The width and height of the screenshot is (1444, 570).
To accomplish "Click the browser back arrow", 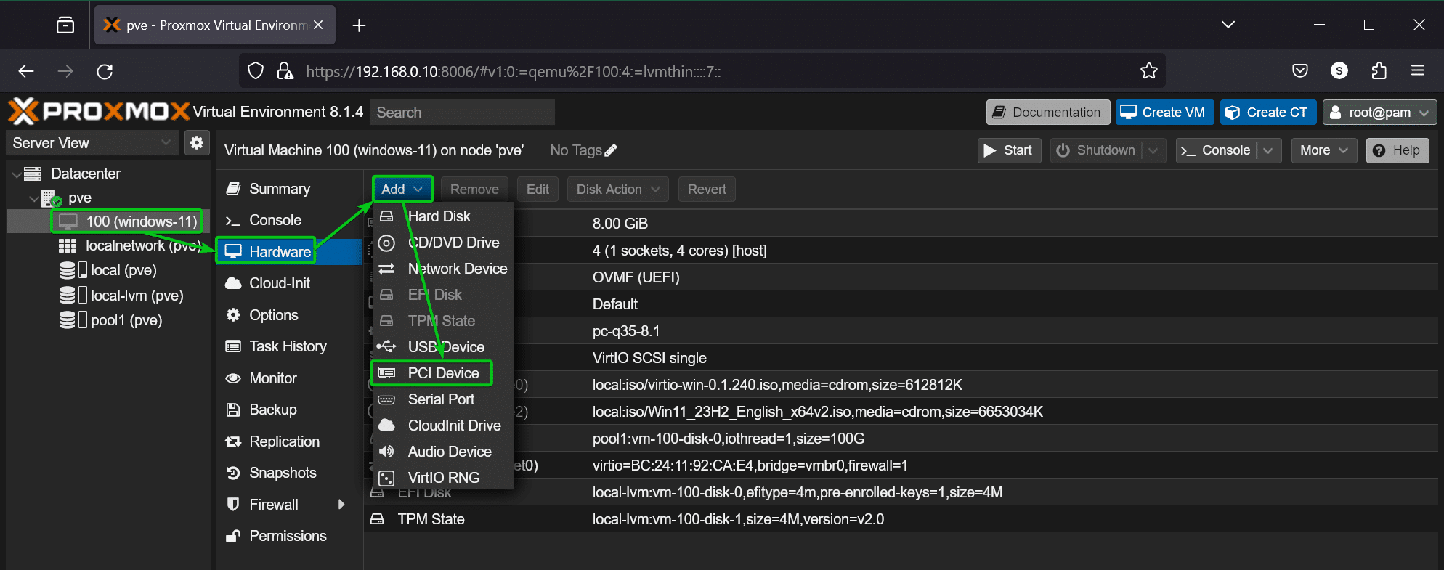I will tap(26, 71).
